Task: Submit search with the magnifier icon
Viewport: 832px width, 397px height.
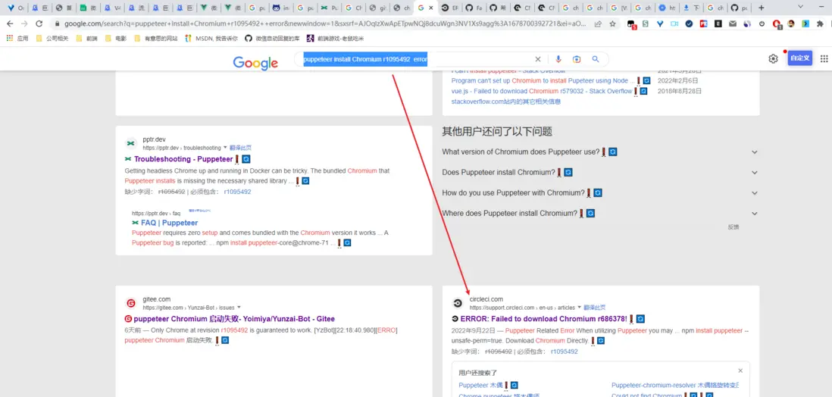Action: pyautogui.click(x=596, y=59)
